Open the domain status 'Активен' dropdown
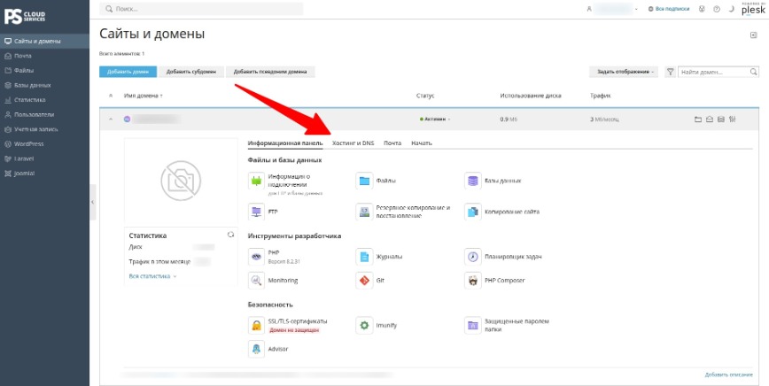 (x=434, y=119)
